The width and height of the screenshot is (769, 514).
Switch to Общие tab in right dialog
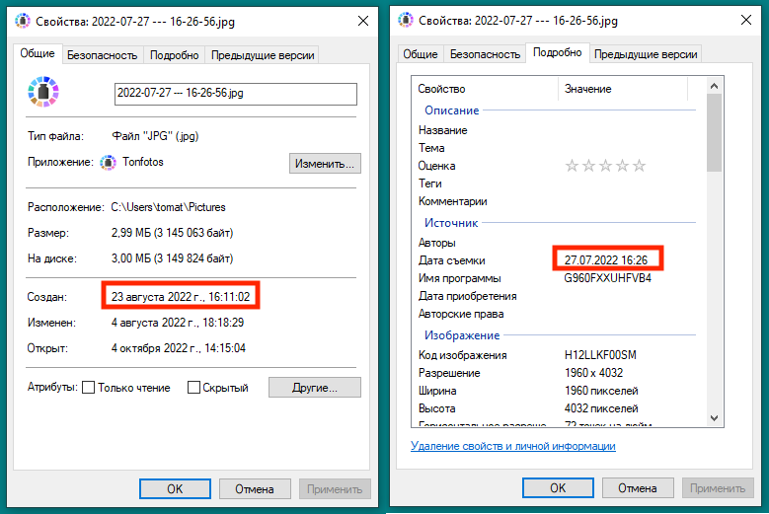(x=421, y=55)
